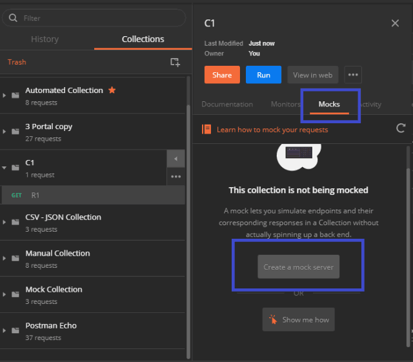Click the documentation book icon
413x362 pixels.
point(206,129)
